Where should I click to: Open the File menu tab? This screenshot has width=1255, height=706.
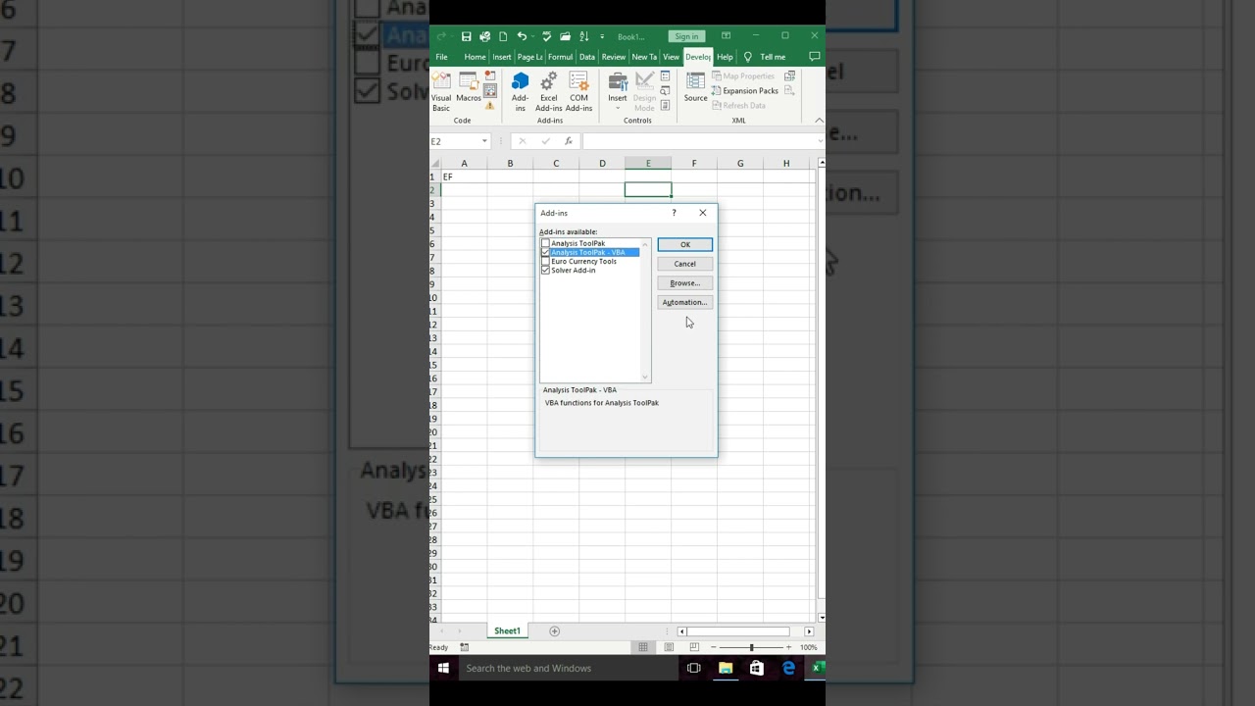click(x=441, y=57)
